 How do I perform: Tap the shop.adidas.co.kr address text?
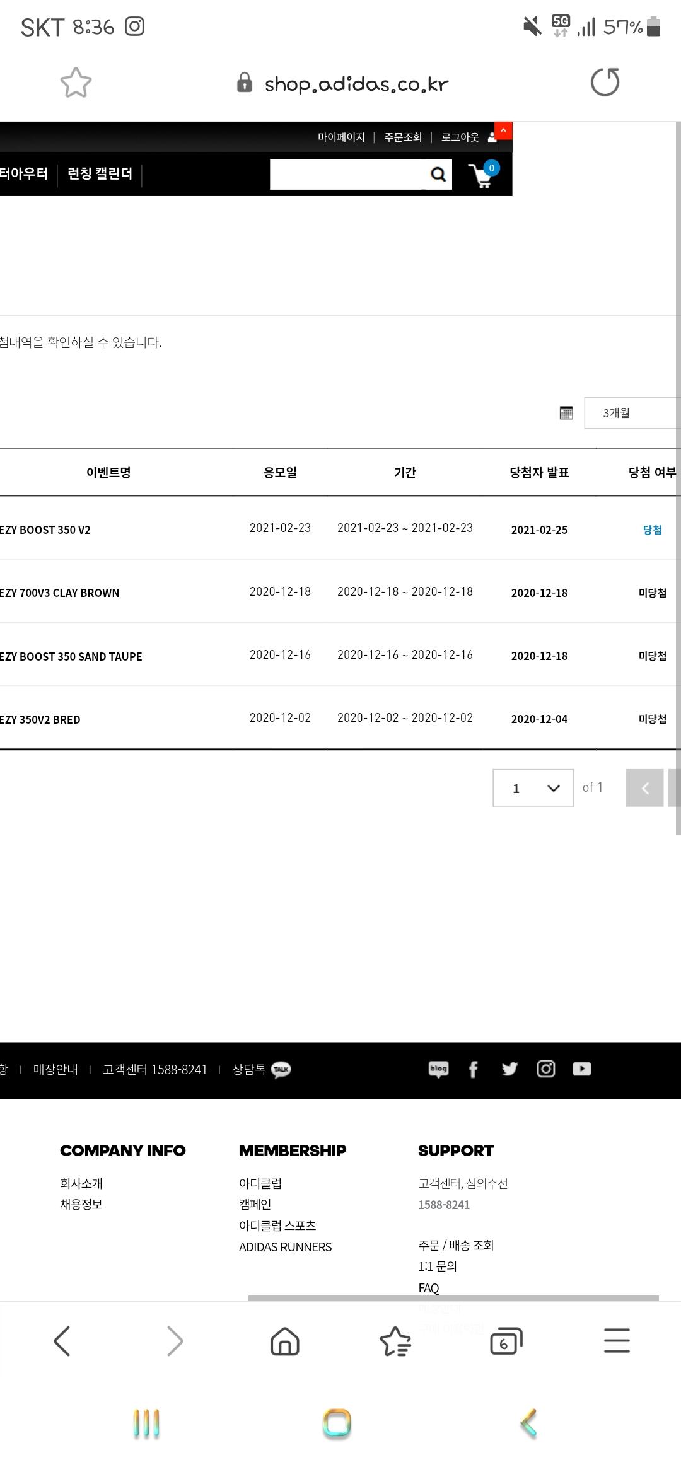tap(356, 83)
